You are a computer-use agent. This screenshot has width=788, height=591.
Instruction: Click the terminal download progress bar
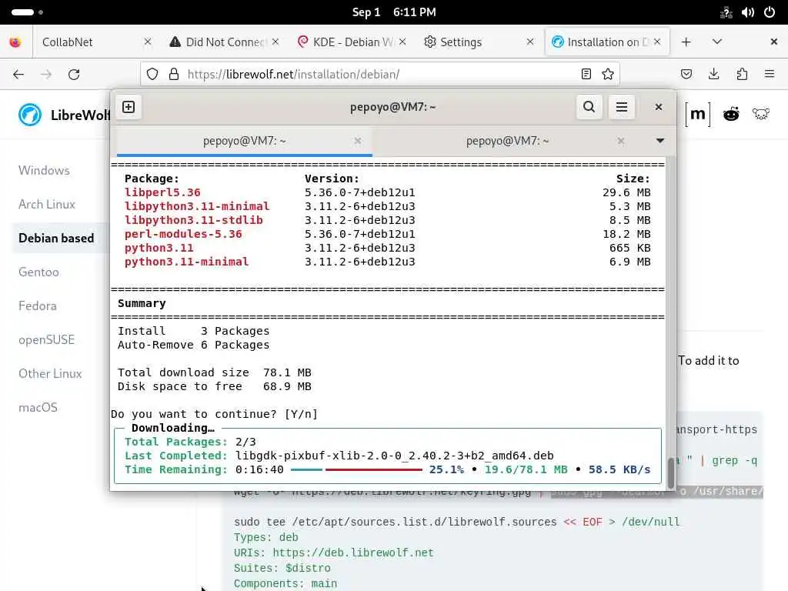(x=356, y=470)
